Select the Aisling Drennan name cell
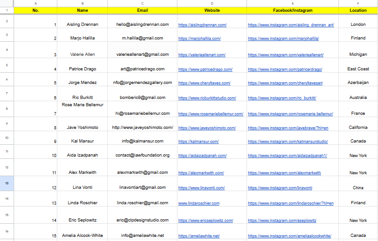 point(82,21)
